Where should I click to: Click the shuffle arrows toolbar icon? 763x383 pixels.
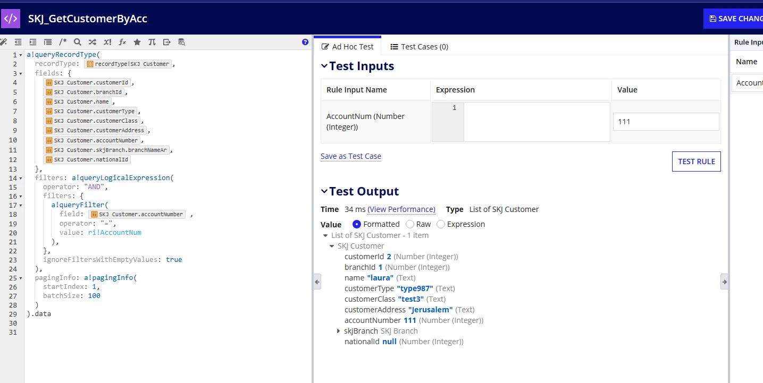[x=93, y=42]
